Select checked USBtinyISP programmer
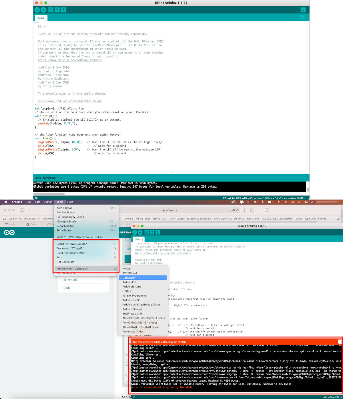Viewport: 343px width, 399px height. (143, 278)
